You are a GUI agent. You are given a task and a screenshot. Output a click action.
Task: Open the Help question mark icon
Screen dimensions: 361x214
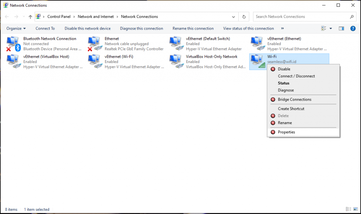click(x=353, y=29)
